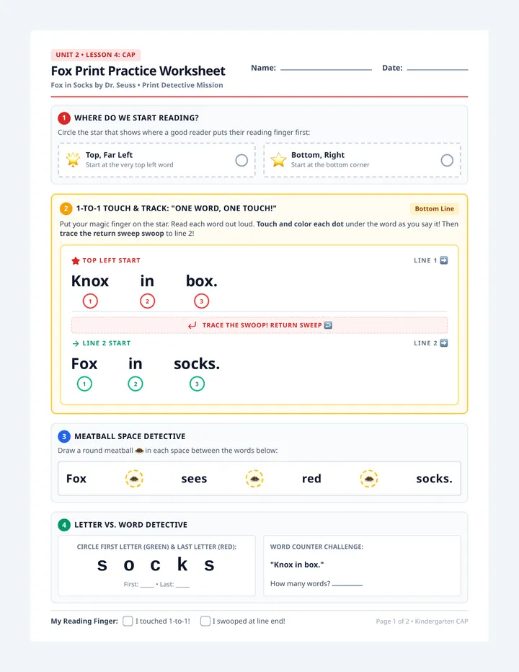
Task: Click the meatball between Fox and sees
Action: click(134, 479)
